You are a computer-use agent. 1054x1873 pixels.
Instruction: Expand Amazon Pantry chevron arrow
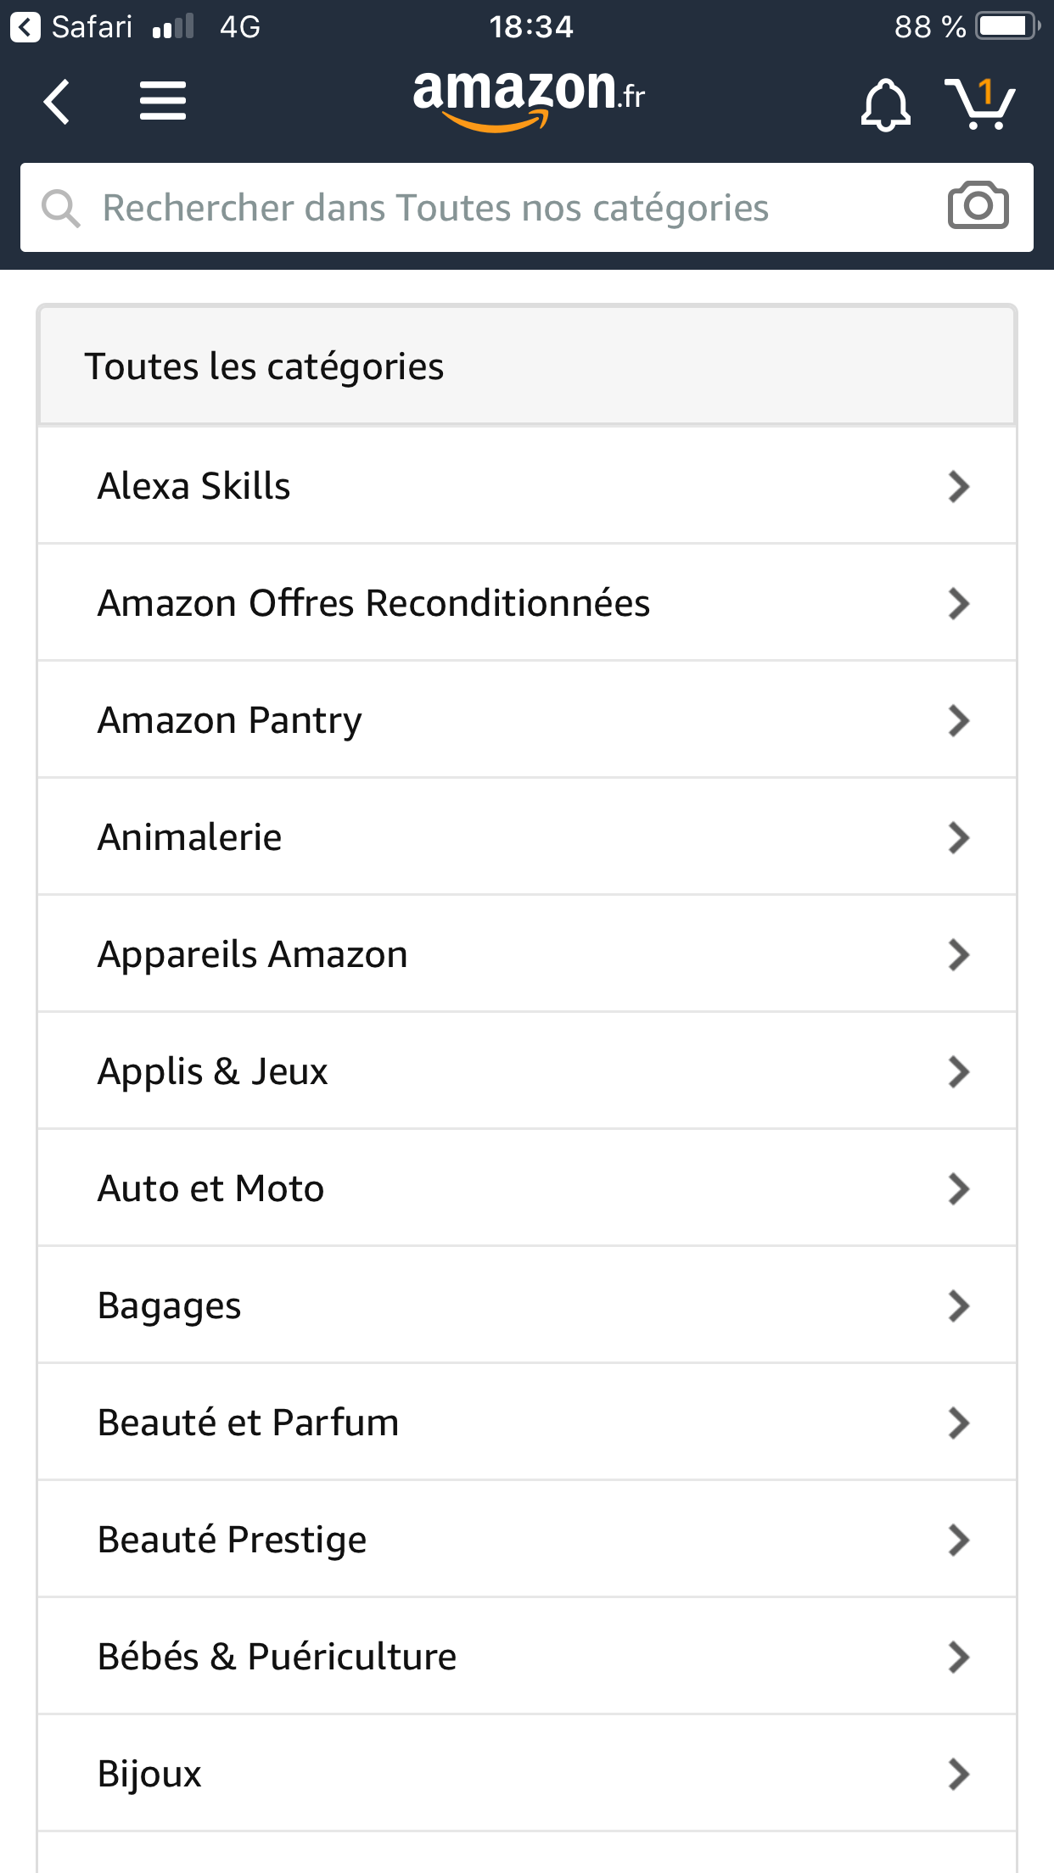(x=958, y=720)
